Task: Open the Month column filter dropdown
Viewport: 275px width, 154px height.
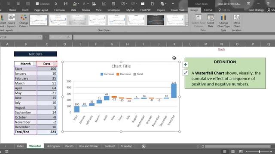Action: (35, 64)
